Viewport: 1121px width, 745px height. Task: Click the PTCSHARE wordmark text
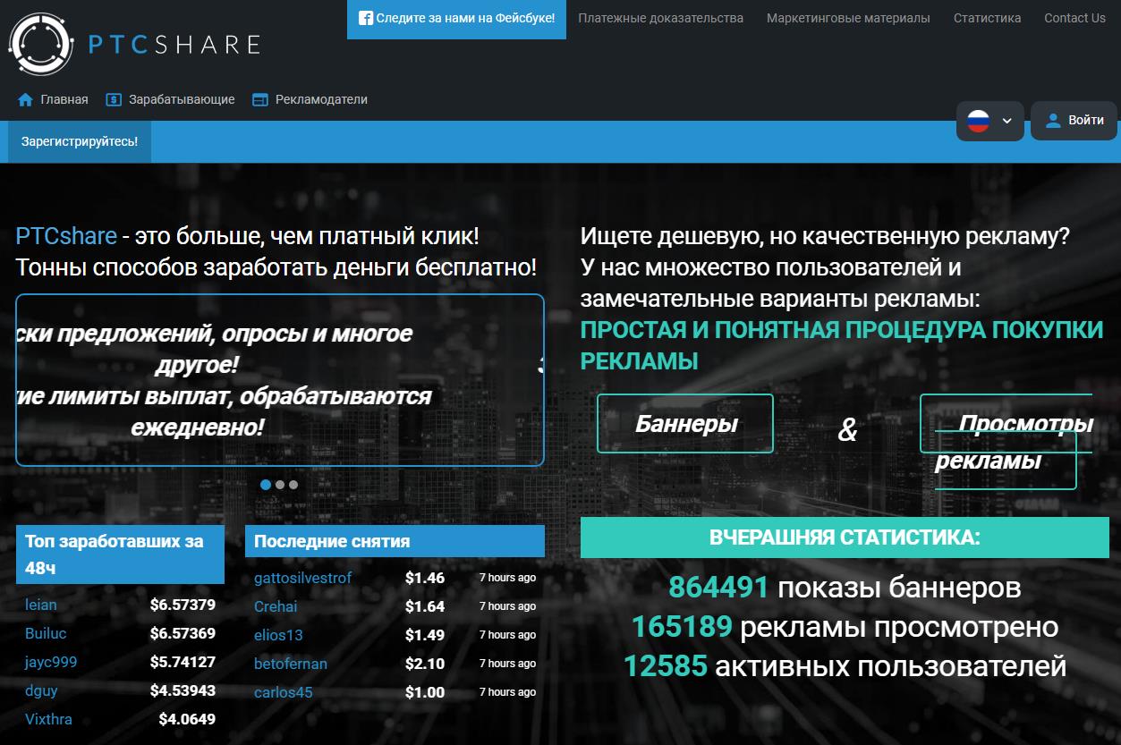(174, 44)
